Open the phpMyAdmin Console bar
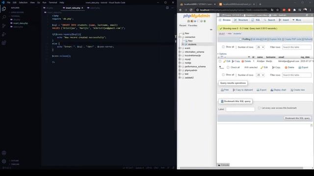 (223, 165)
